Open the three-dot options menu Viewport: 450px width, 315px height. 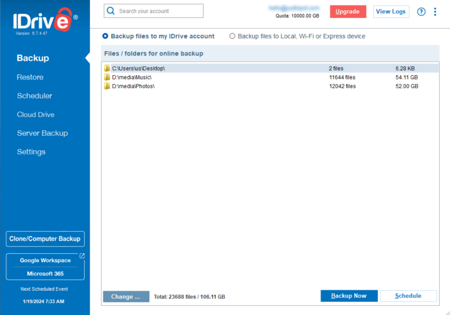(435, 12)
